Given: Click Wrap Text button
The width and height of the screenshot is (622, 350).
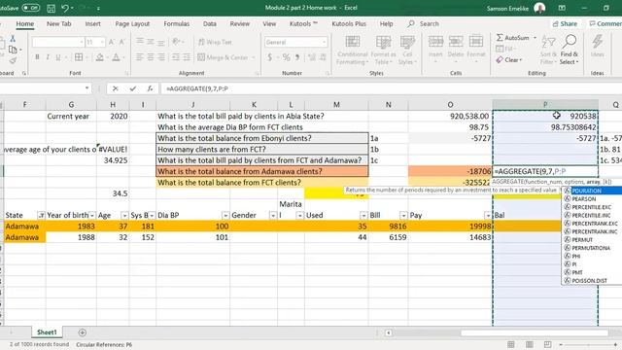Looking at the screenshot, I should tap(216, 42).
